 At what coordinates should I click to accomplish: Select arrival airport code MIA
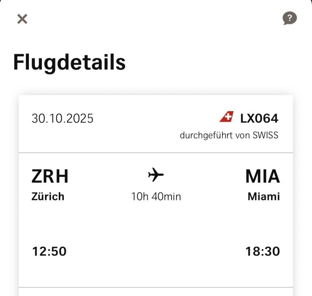pos(262,177)
